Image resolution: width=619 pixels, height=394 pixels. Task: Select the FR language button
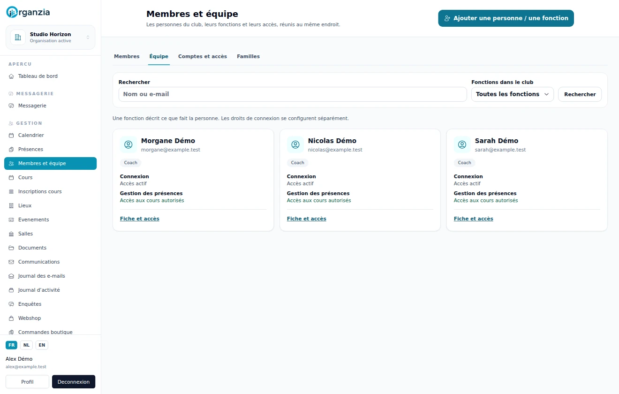pyautogui.click(x=12, y=345)
